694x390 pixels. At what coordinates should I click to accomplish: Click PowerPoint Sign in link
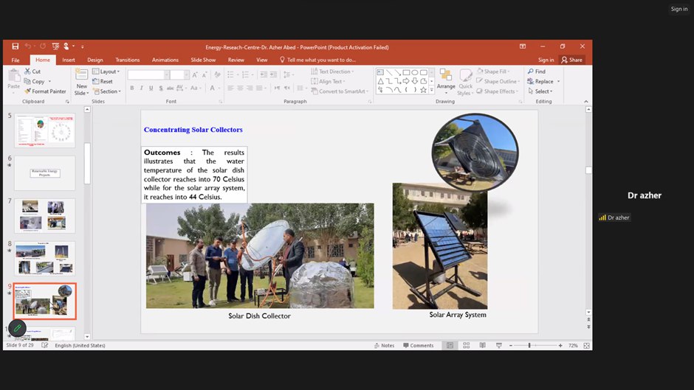pos(546,60)
